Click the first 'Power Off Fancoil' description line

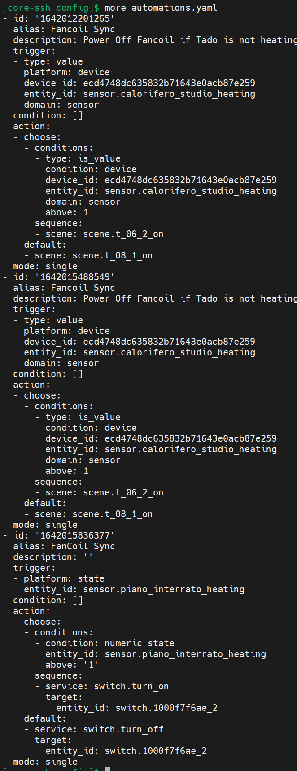point(155,40)
